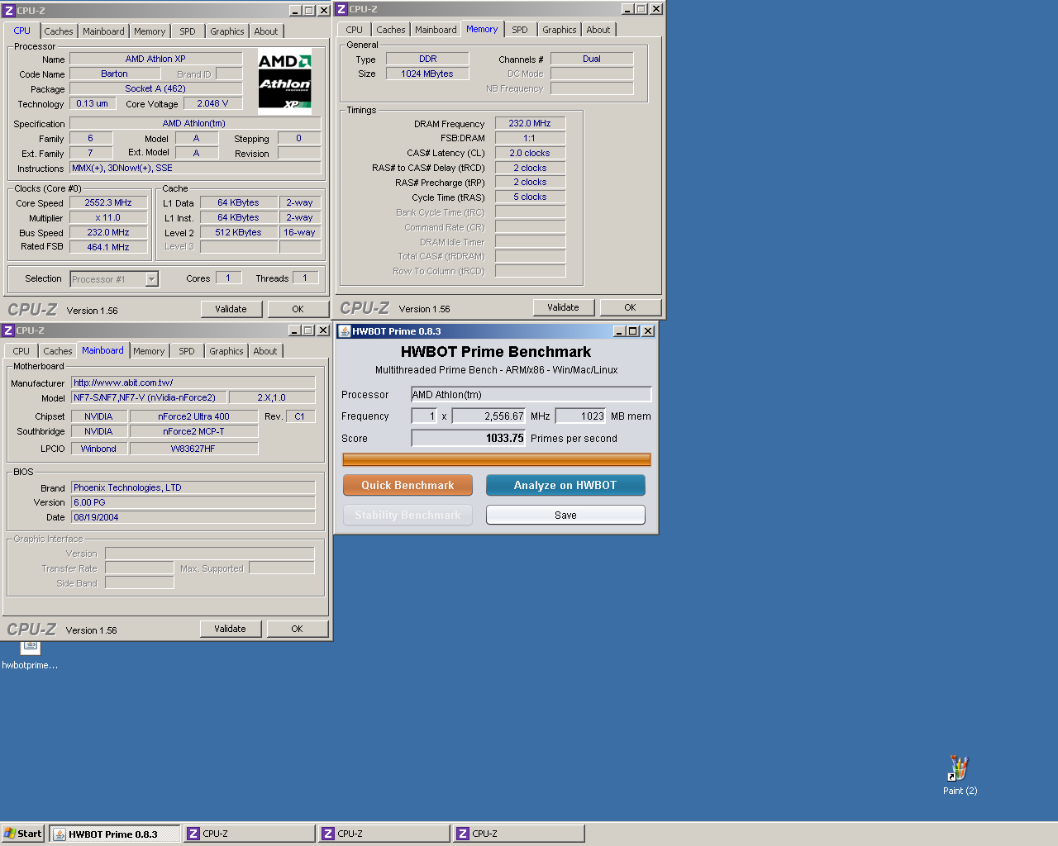1058x846 pixels.
Task: Open the hwbotprime desktop file icon
Action: click(30, 656)
